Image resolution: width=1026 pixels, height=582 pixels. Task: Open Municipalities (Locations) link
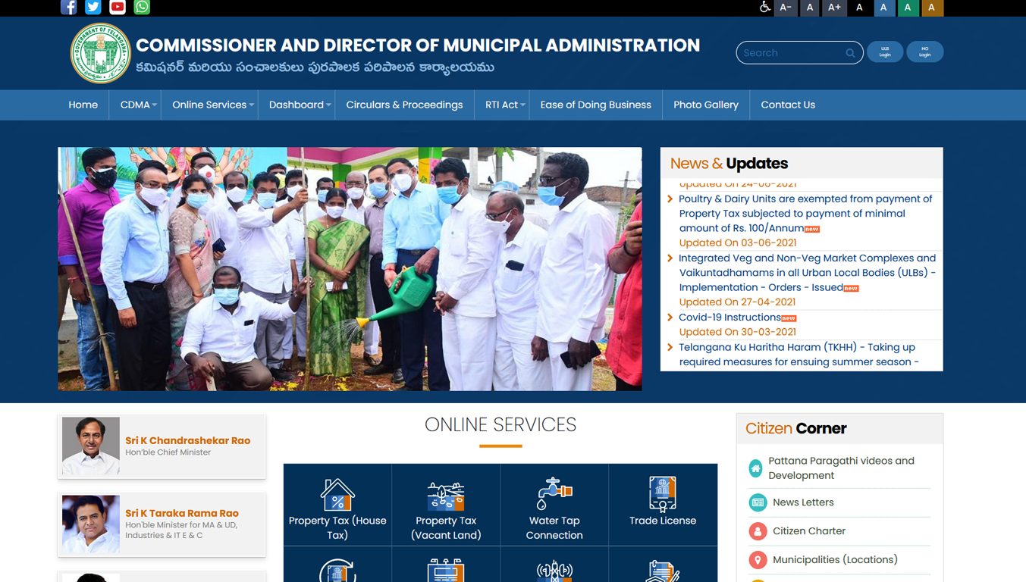[x=835, y=560]
